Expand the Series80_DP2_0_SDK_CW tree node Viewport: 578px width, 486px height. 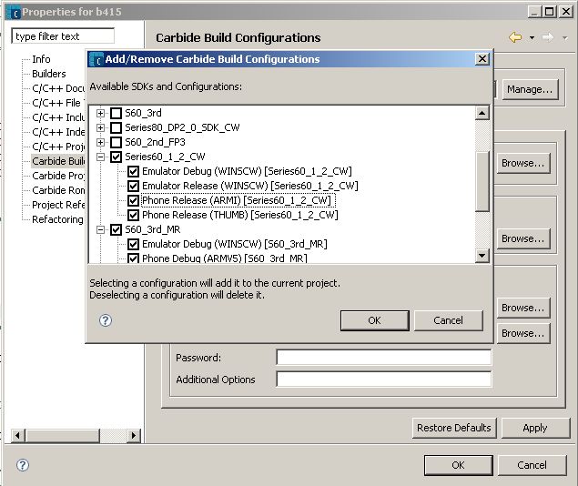tap(100, 127)
